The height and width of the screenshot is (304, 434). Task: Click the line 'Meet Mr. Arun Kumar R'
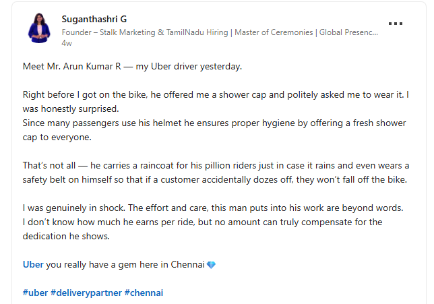coord(132,67)
